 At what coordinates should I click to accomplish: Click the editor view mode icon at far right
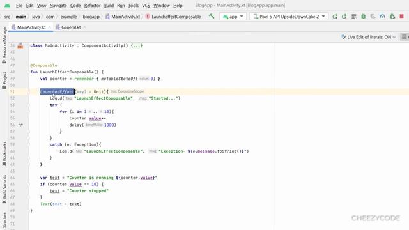(x=405, y=37)
